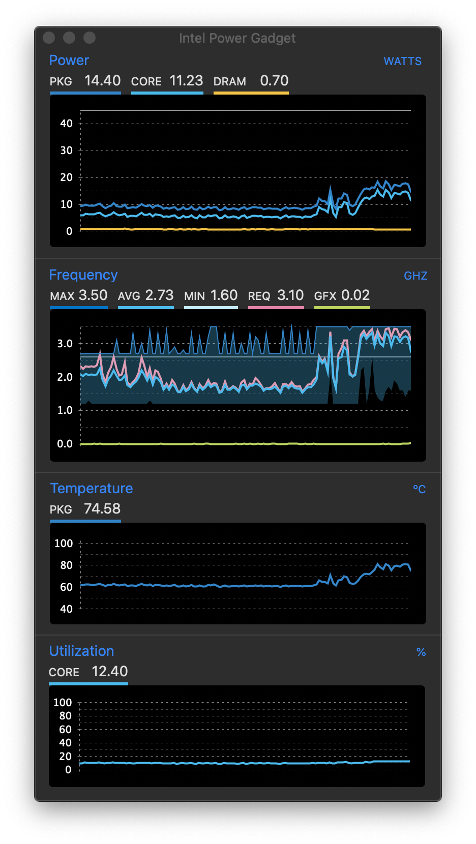Click the Utilization section heading
Screen dimensions: 476x844
[81, 651]
